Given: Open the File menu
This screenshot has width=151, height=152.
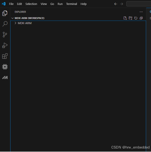Looking at the screenshot, I should click(11, 4).
